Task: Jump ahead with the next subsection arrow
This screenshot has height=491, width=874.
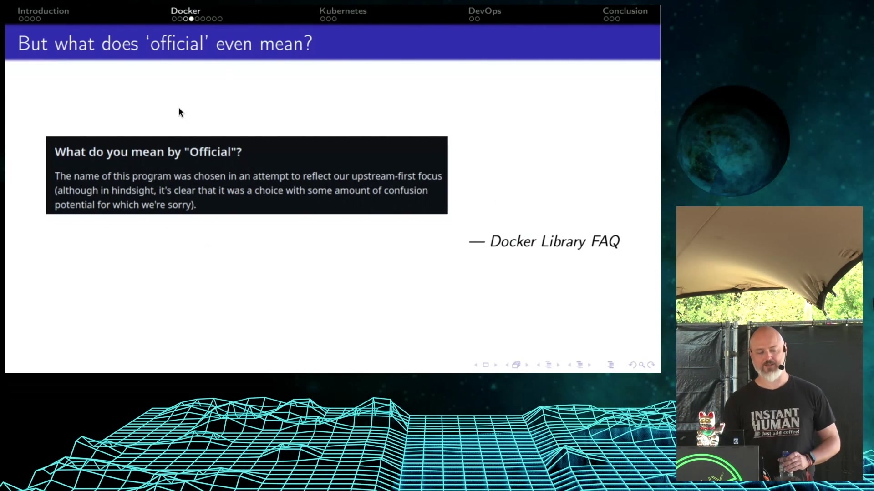Action: [x=558, y=365]
